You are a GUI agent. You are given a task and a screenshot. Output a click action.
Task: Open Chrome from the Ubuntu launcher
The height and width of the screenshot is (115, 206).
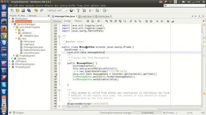click(x=4, y=36)
